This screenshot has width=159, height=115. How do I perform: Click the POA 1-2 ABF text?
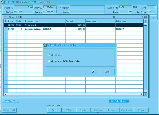(54, 106)
